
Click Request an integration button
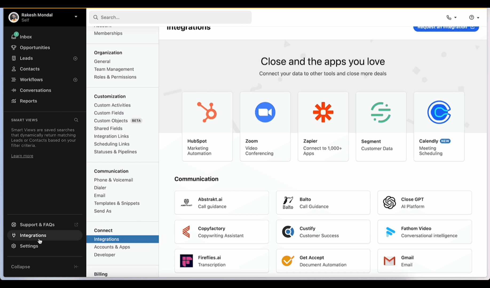coord(446,28)
